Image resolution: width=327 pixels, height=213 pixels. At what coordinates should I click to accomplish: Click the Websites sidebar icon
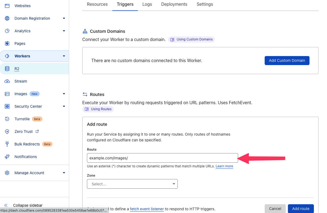tap(7, 6)
